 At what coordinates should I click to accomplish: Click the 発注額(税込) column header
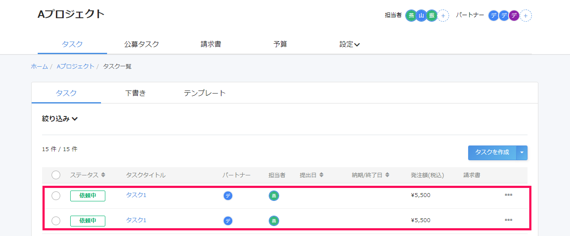coord(427,175)
